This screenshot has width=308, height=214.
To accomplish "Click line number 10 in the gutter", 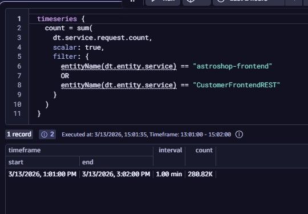I will click(17, 104).
